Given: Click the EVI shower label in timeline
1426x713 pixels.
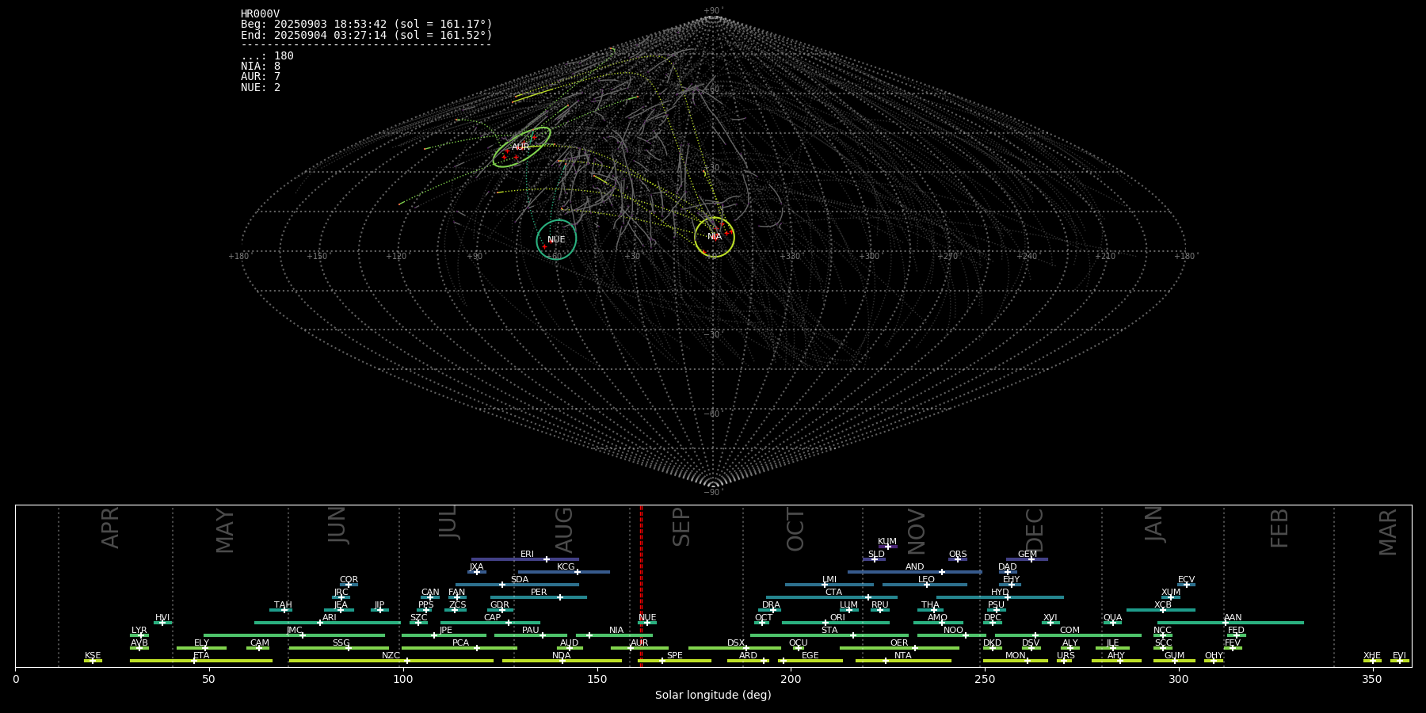Looking at the screenshot, I should 1399,655.
